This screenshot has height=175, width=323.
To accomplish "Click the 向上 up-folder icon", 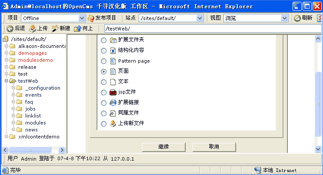I will 78,28.
